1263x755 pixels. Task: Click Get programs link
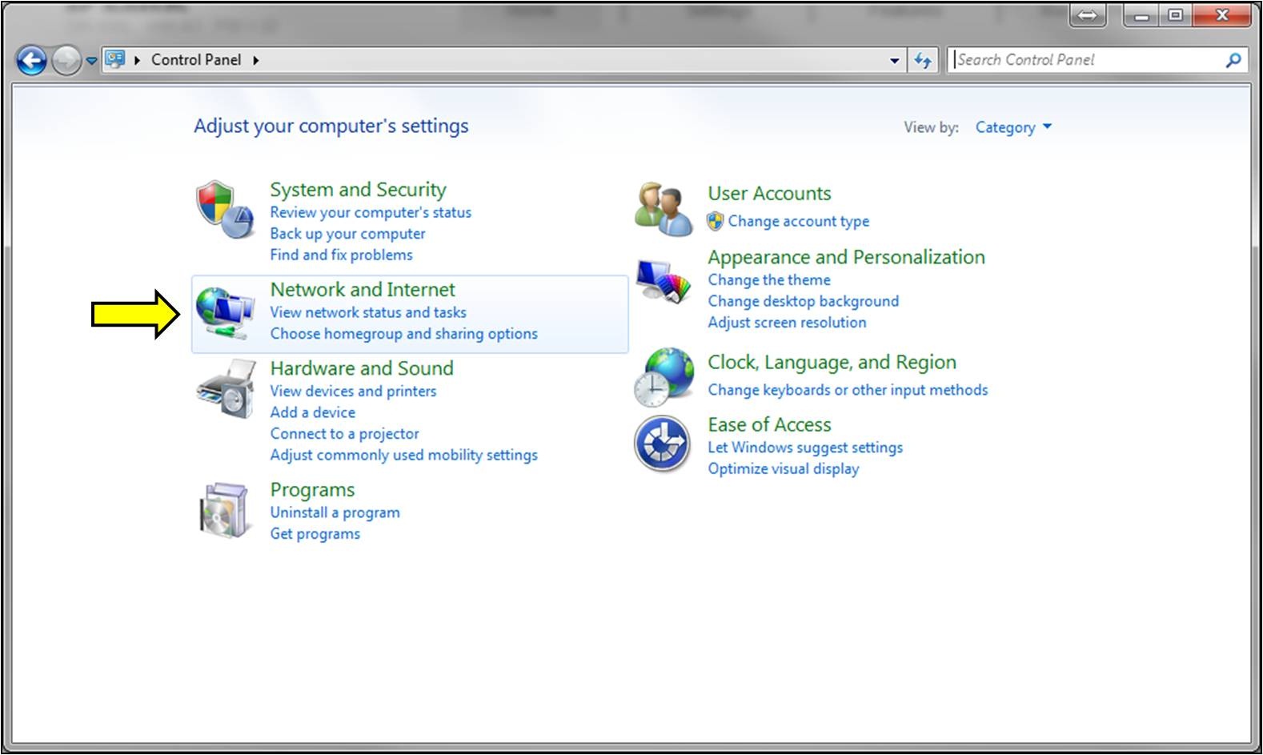(315, 534)
